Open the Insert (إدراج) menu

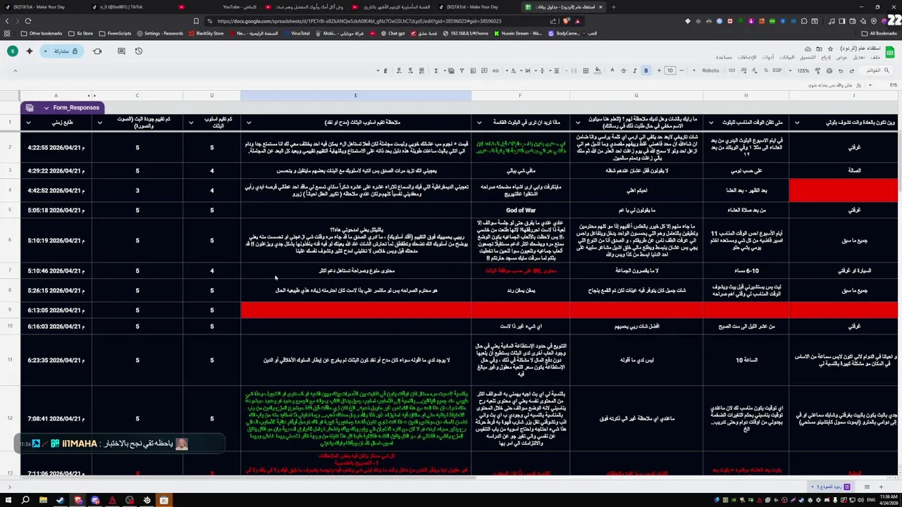tap(825, 57)
